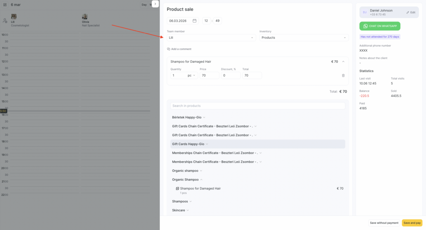Click the calendar icon in date field

tap(194, 21)
